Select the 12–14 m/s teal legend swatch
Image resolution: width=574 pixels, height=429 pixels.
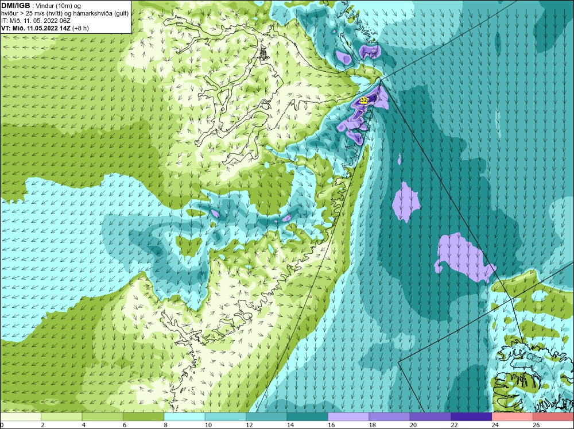pyautogui.click(x=266, y=417)
